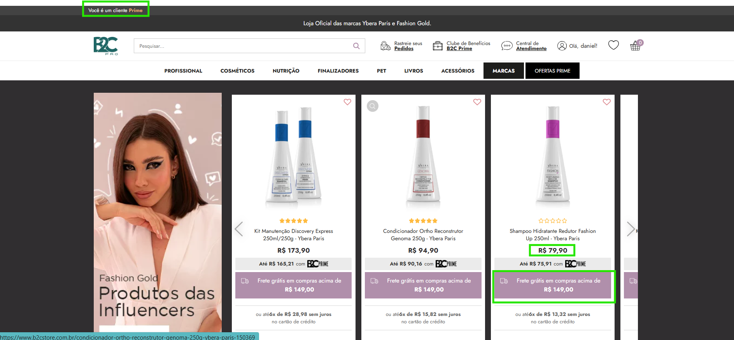Click the Rastreie seus Pedidos link
Screen dimensions: 734x340
[408, 46]
